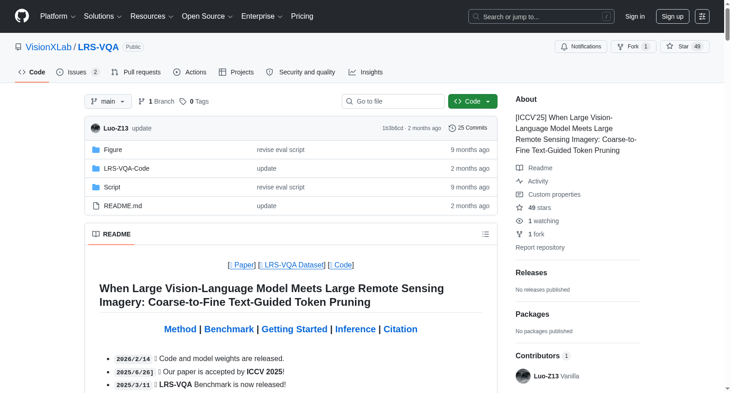
Task: Click the Sign in link
Action: click(635, 16)
